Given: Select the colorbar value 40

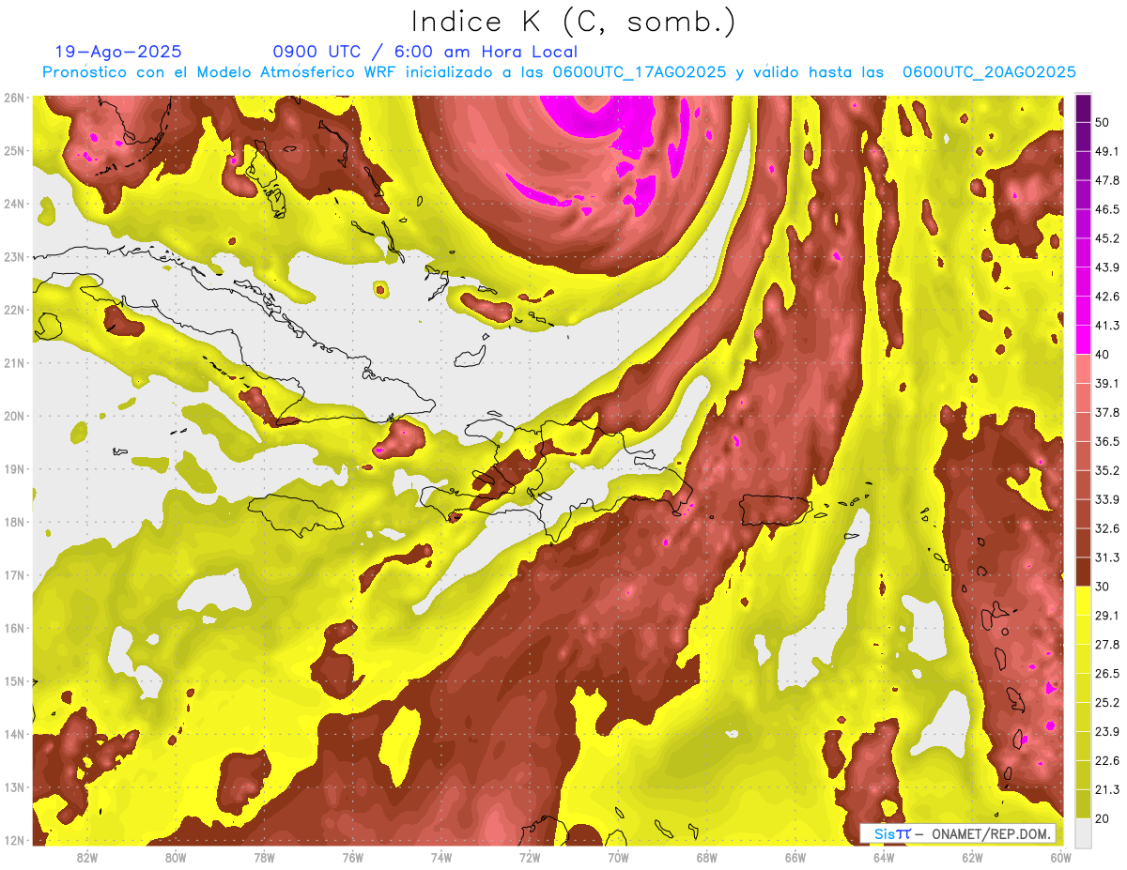Looking at the screenshot, I should pyautogui.click(x=1104, y=354).
